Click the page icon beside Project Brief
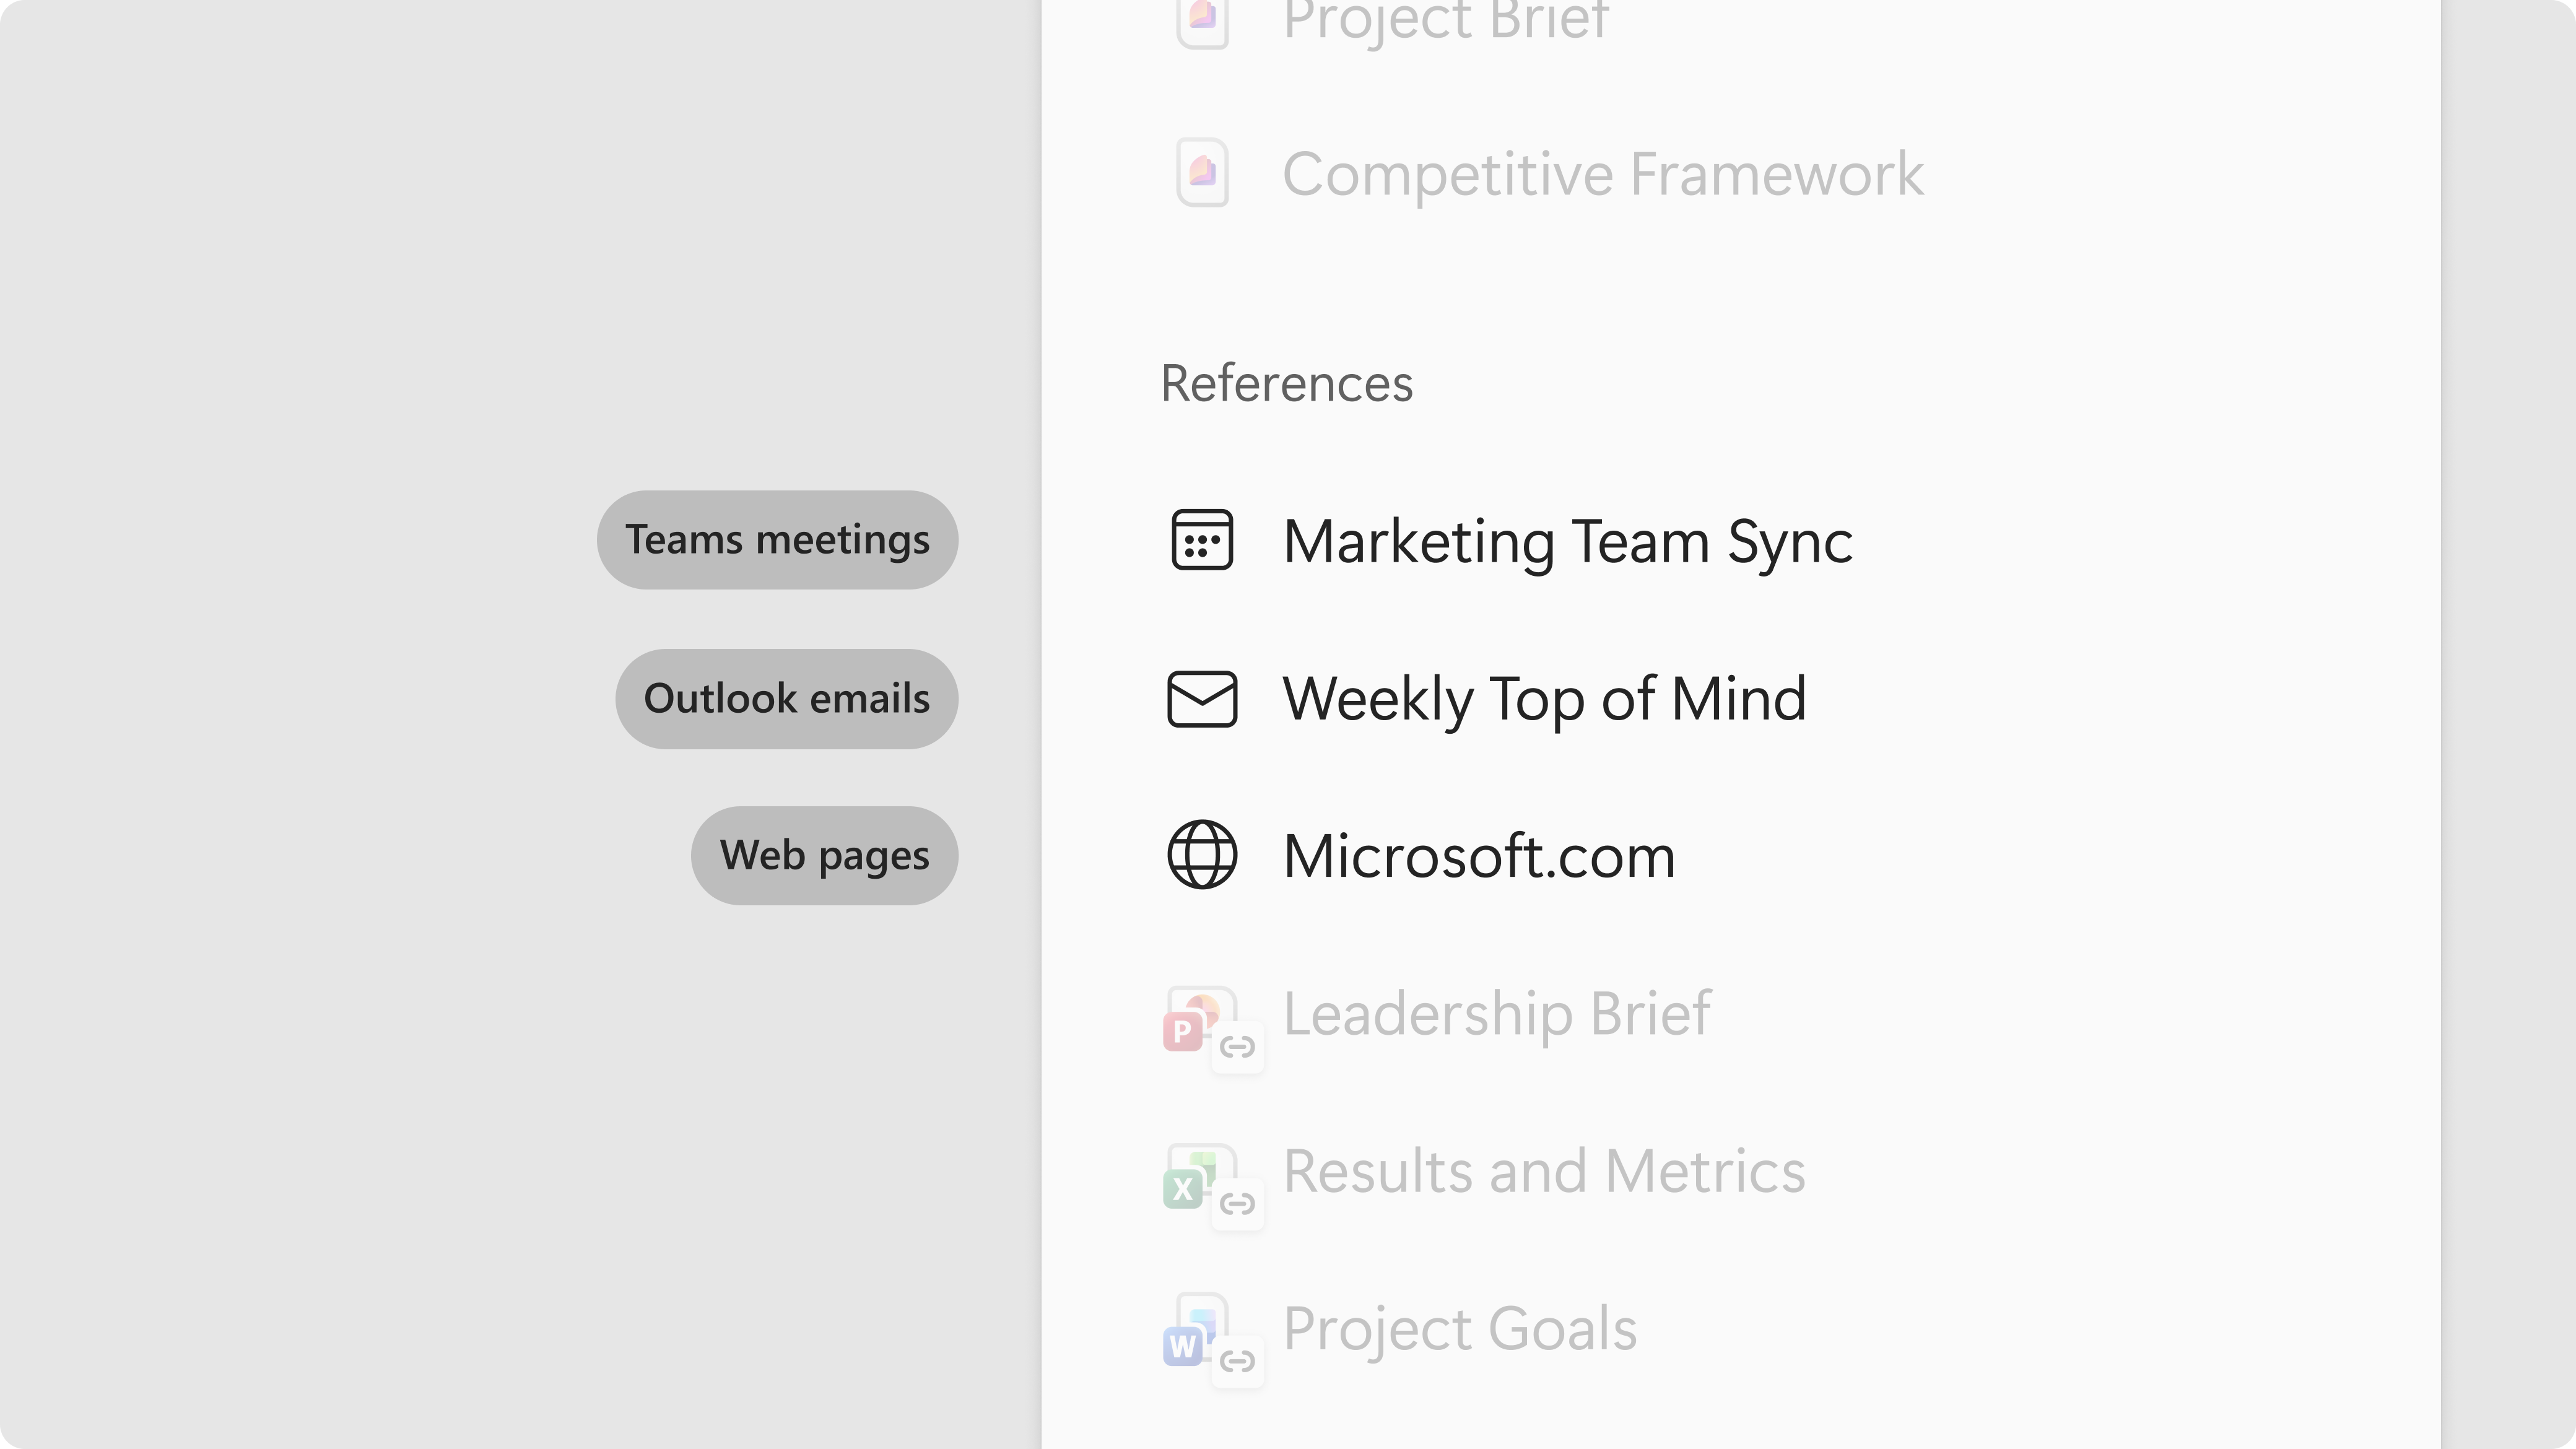Viewport: 2576px width, 1449px height. (1202, 20)
